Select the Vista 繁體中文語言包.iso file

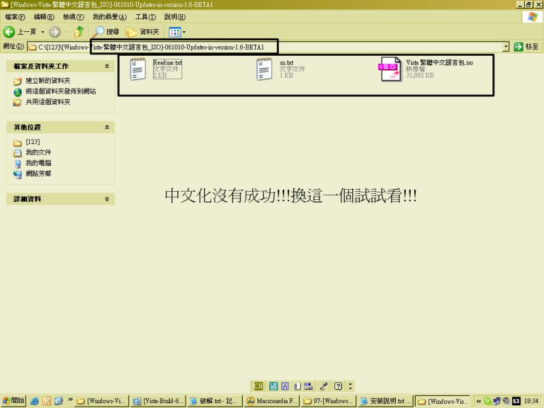[426, 69]
